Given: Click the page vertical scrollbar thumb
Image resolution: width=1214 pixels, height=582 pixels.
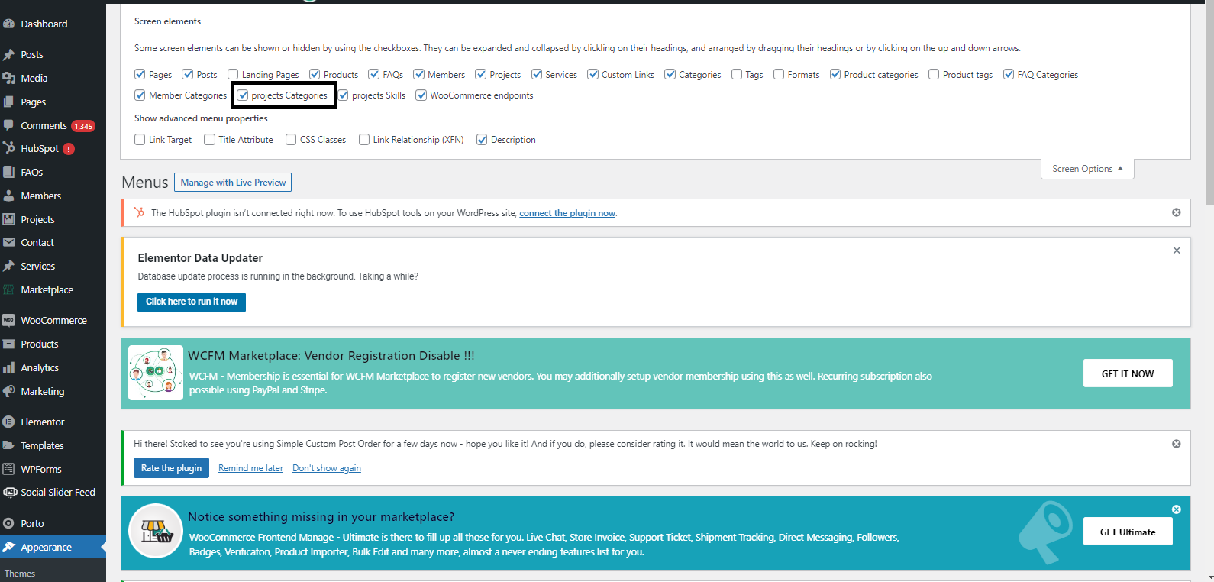Looking at the screenshot, I should [1209, 103].
